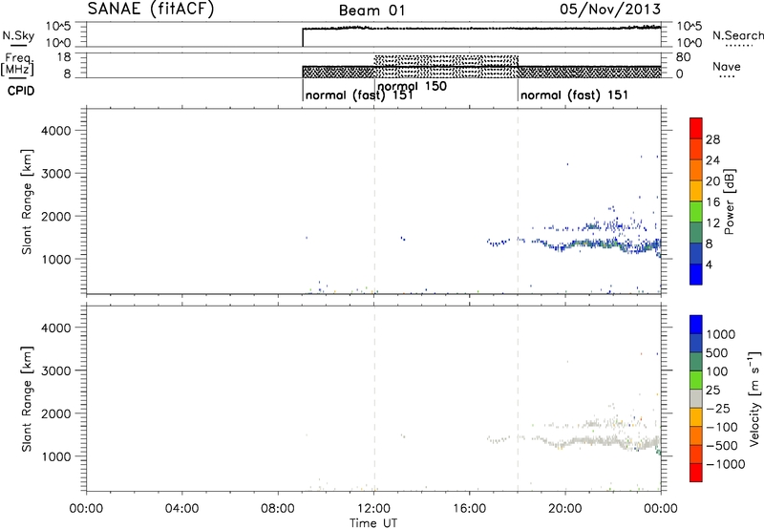This screenshot has height=529, width=764.
Task: Click the 04:00 time tick label
Action: coord(182,509)
